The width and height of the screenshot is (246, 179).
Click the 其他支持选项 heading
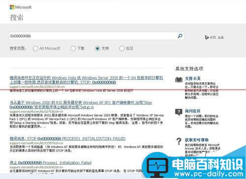pos(189,69)
